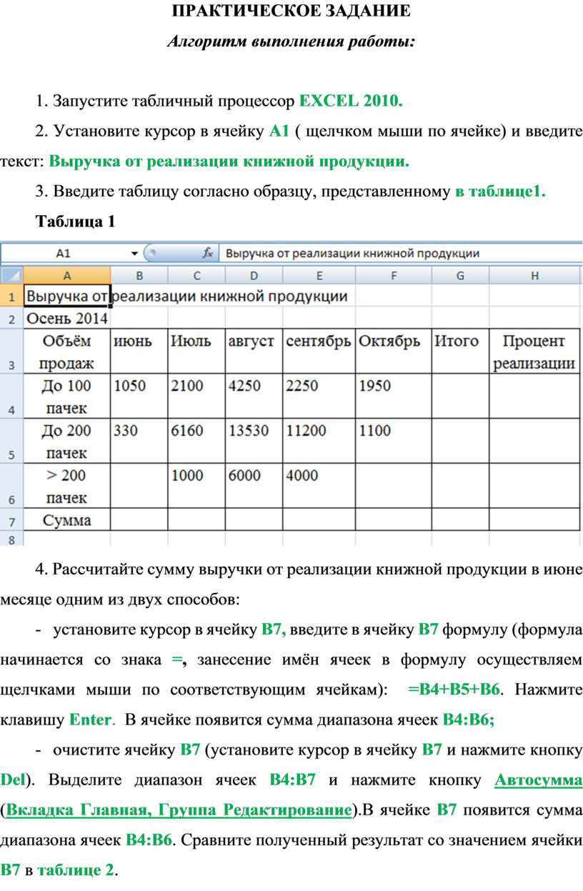Viewport: 583px width, 891px height.
Task: Click the "Октябрь" header cell
Action: point(394,352)
